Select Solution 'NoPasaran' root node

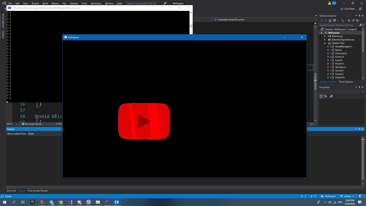click(341, 29)
